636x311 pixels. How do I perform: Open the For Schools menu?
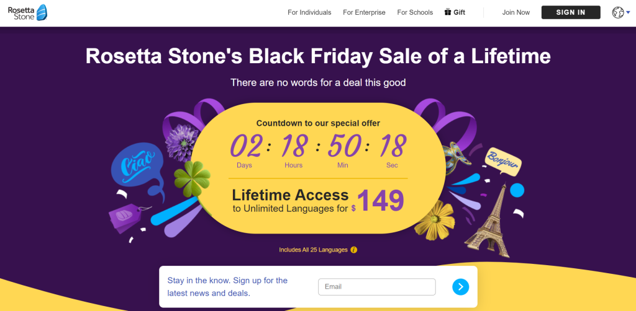[415, 12]
